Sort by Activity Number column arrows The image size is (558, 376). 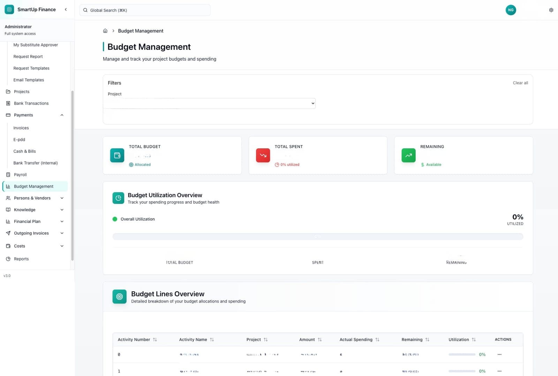click(x=155, y=339)
